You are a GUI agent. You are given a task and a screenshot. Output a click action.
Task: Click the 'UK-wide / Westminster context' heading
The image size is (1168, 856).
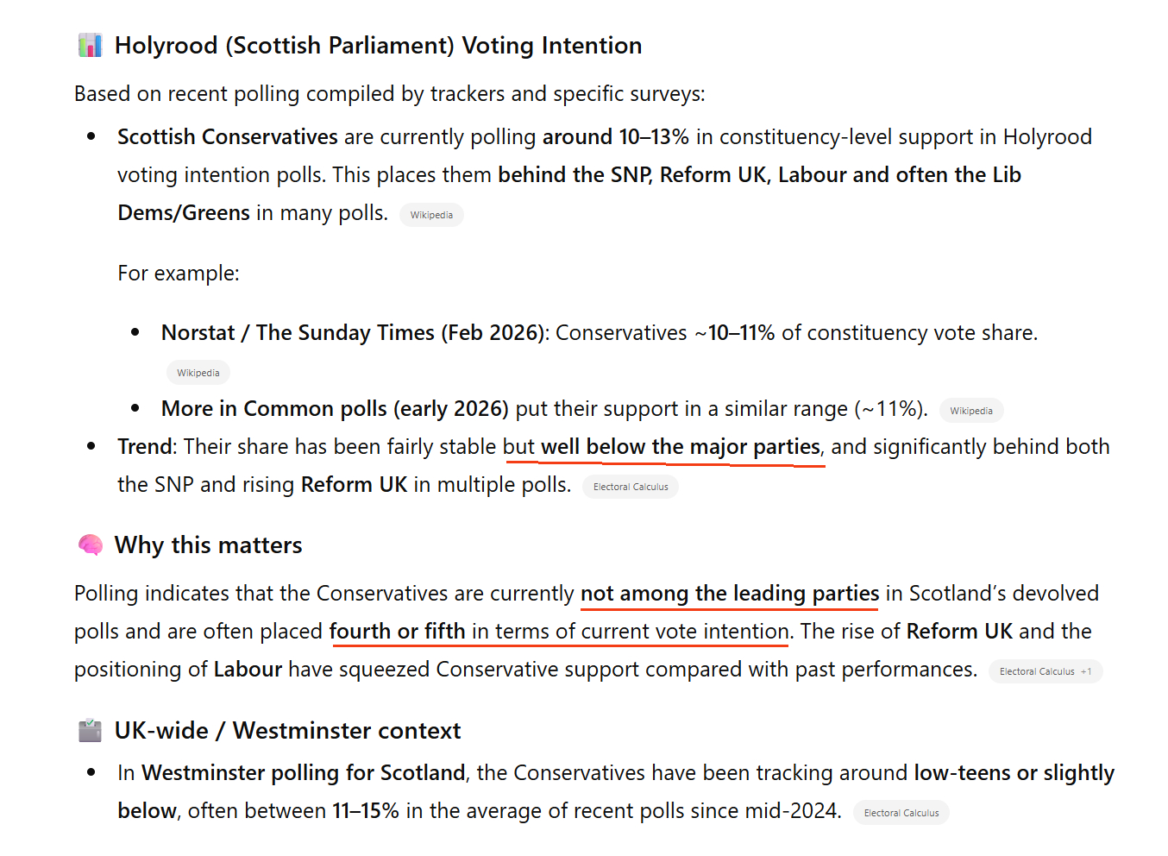[x=287, y=731]
